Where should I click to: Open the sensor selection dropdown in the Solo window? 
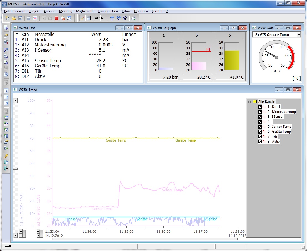pyautogui.click(x=299, y=35)
